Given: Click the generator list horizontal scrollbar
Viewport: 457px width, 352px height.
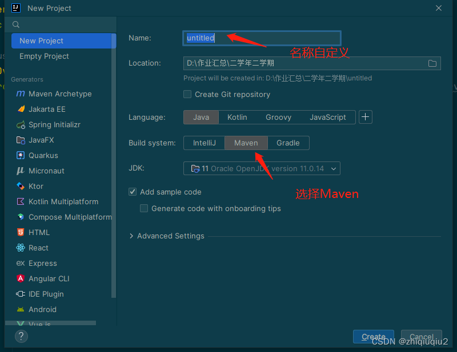Looking at the screenshot, I should 51,322.
